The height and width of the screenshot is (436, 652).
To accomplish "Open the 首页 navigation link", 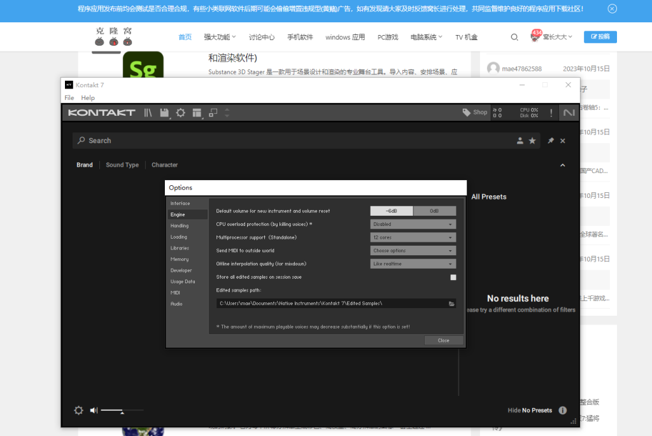I will point(185,37).
